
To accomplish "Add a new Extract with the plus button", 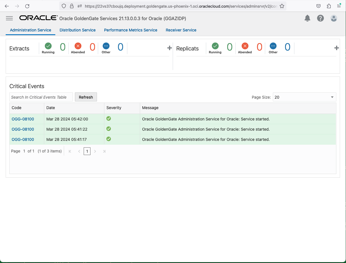I will pyautogui.click(x=169, y=48).
